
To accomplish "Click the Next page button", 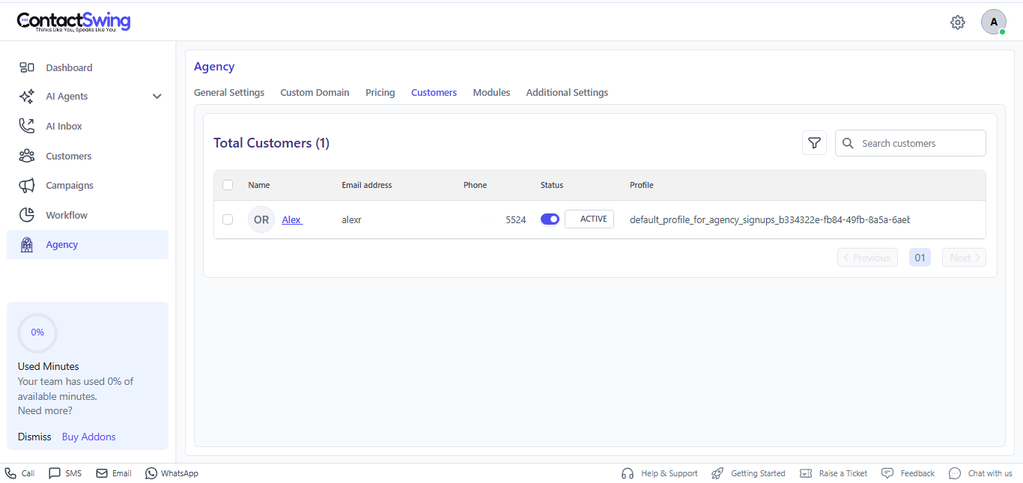I will pyautogui.click(x=964, y=258).
